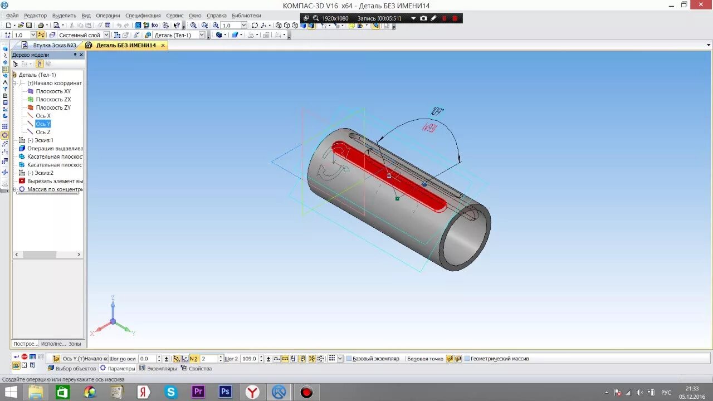Click the Шаг 2 angle field 109.0
Screen dimensions: 713x401
click(x=249, y=359)
